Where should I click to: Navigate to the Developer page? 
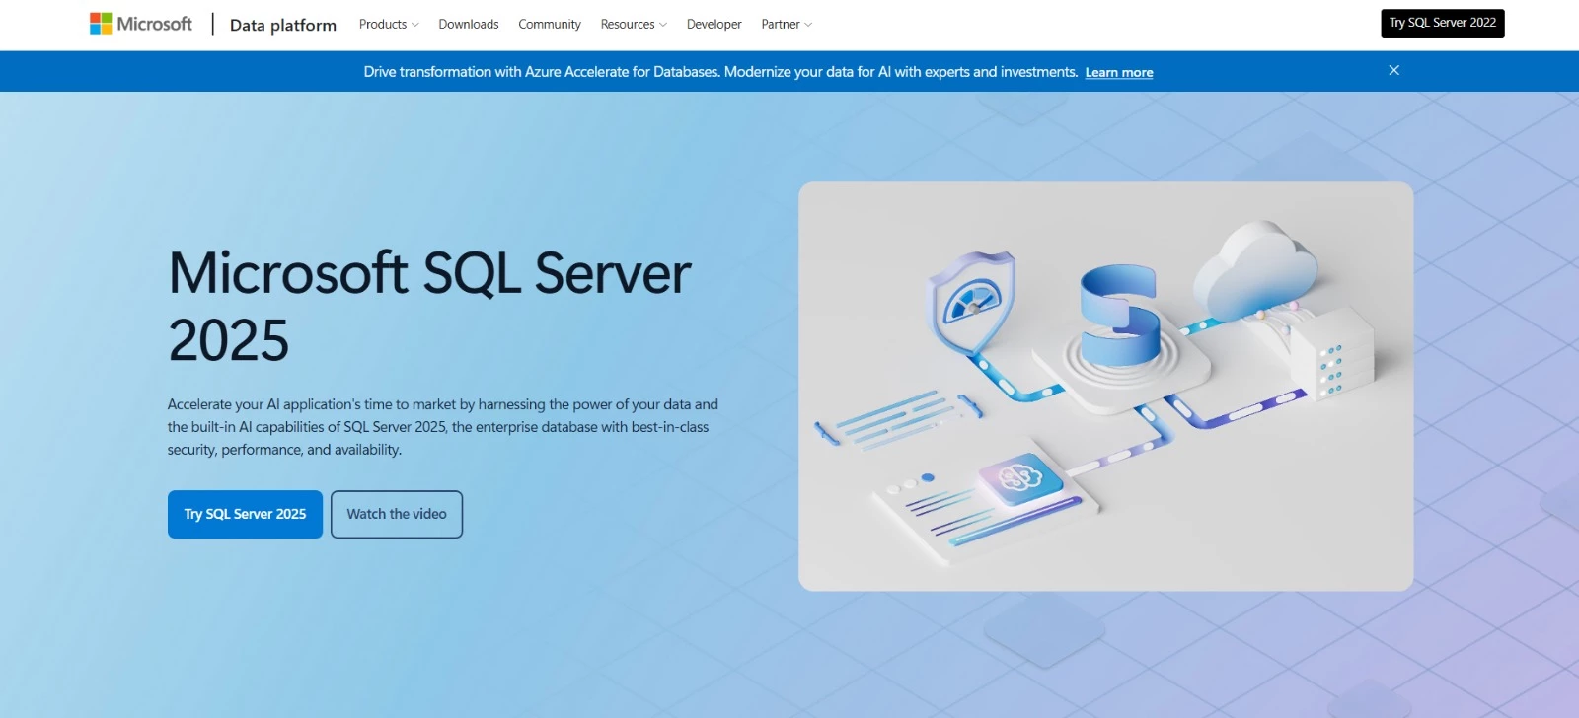pos(714,24)
